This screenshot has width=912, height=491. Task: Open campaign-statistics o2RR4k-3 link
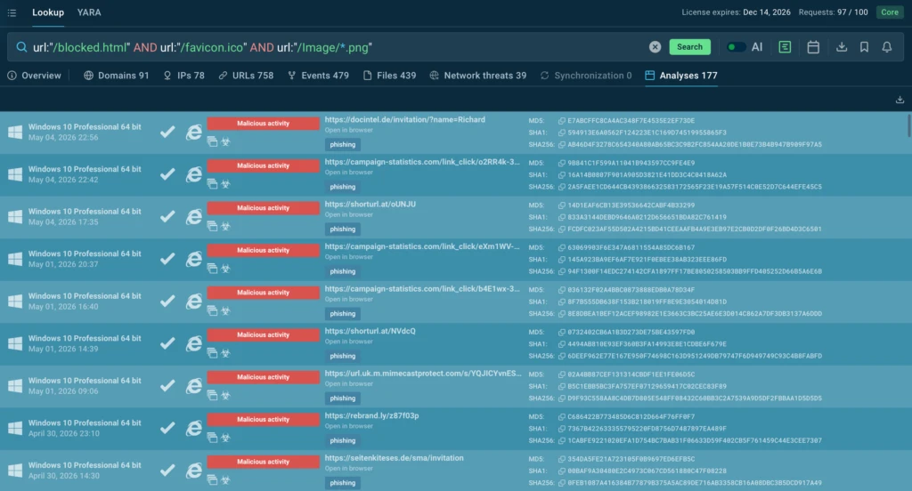pos(422,162)
